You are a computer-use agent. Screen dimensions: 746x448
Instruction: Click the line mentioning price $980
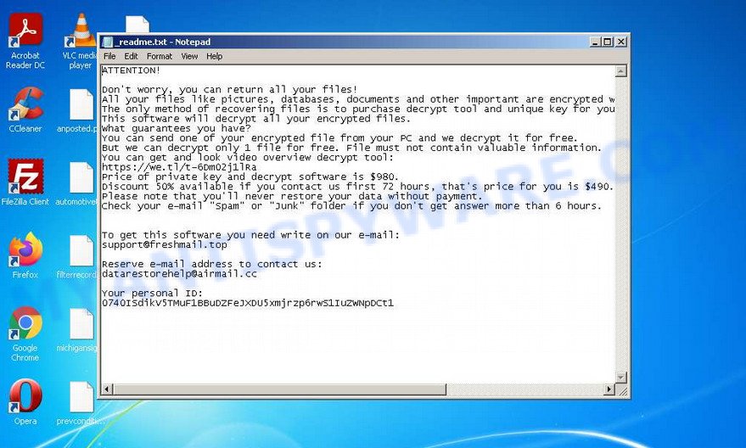[250, 177]
